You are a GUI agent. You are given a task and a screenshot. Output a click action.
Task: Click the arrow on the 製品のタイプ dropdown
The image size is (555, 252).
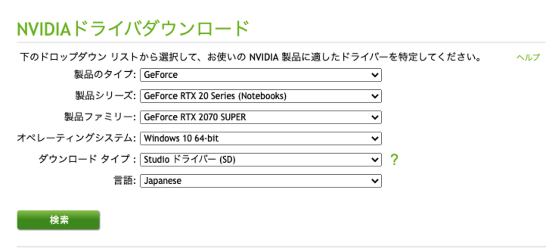[375, 75]
